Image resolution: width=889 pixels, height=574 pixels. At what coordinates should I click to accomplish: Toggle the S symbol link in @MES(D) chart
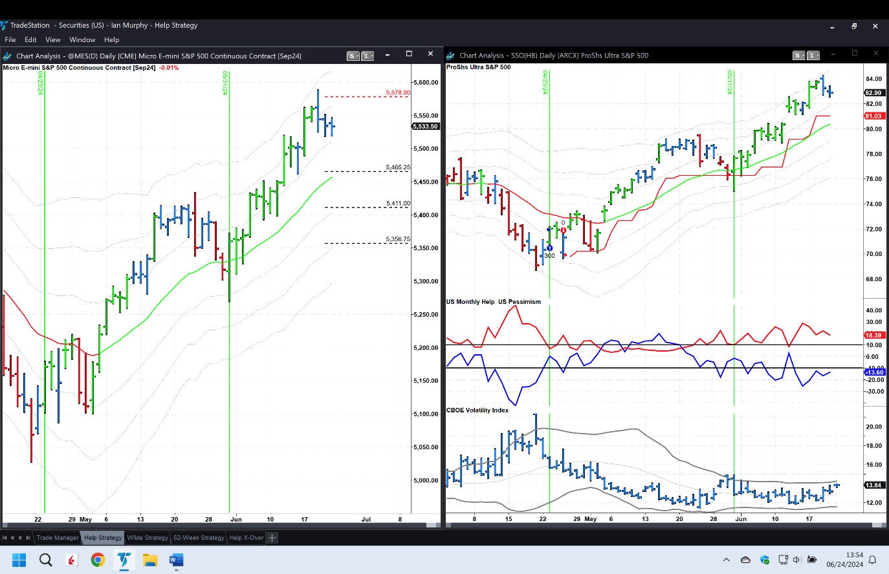click(x=353, y=56)
